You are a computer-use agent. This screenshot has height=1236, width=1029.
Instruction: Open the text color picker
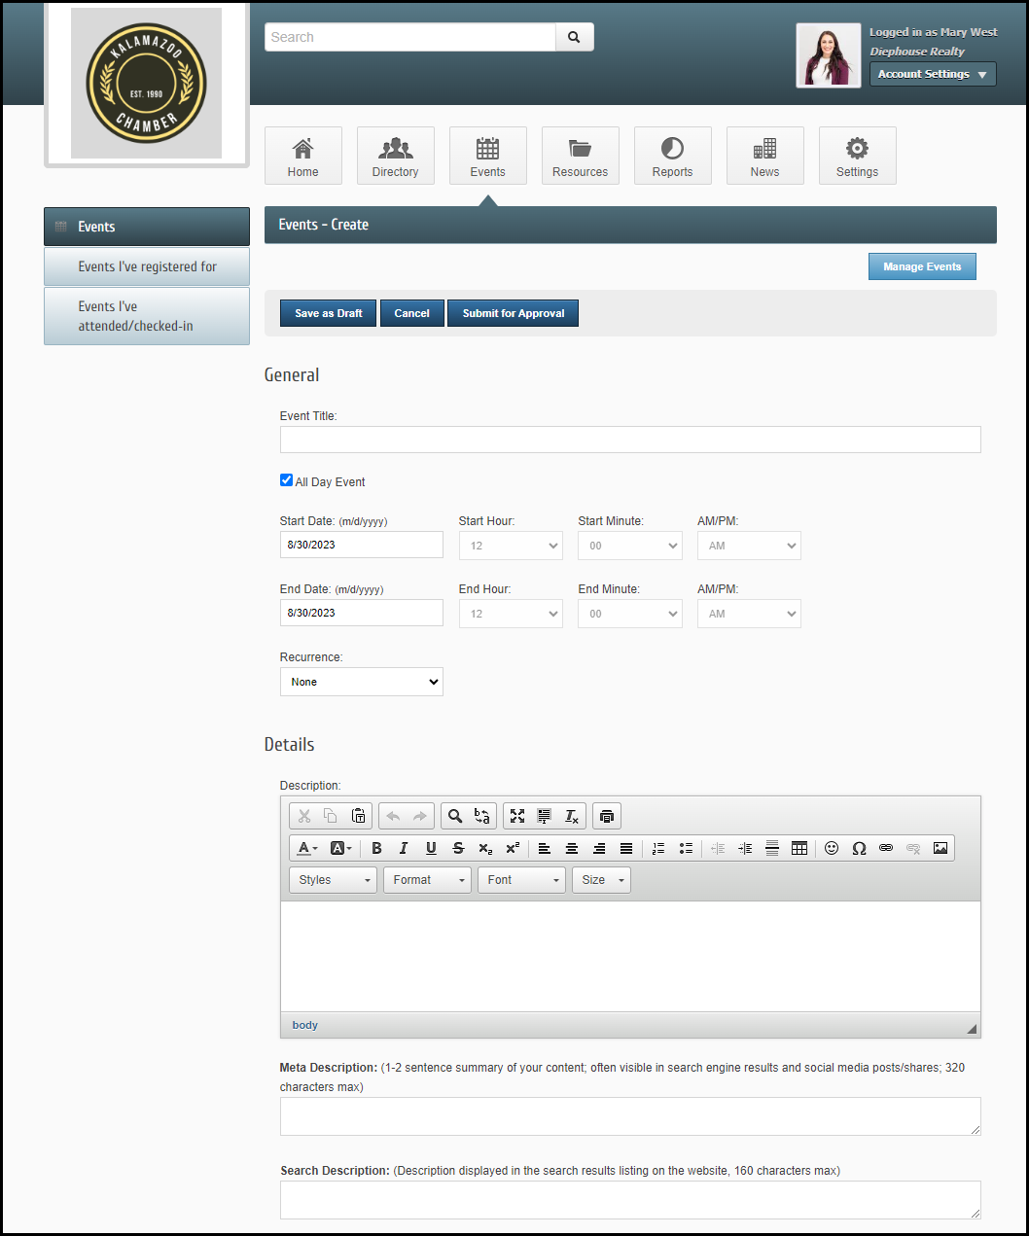click(307, 848)
